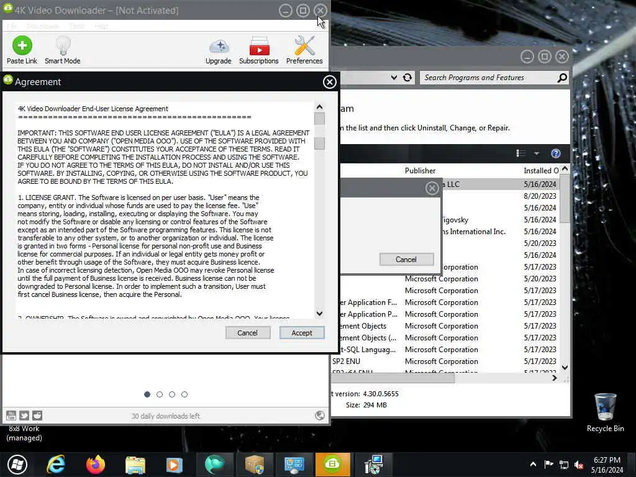Image resolution: width=636 pixels, height=477 pixels.
Task: Click the YouTube icon in status bar
Action: [x=11, y=416]
